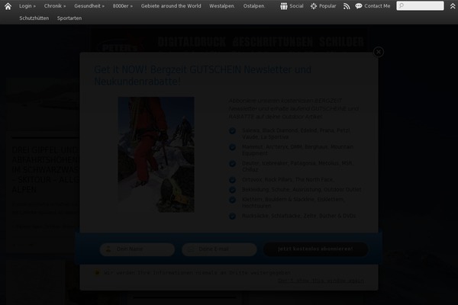Focus the Deine E-mail field
Image resolution: width=458 pixels, height=305 pixels.
click(219, 249)
